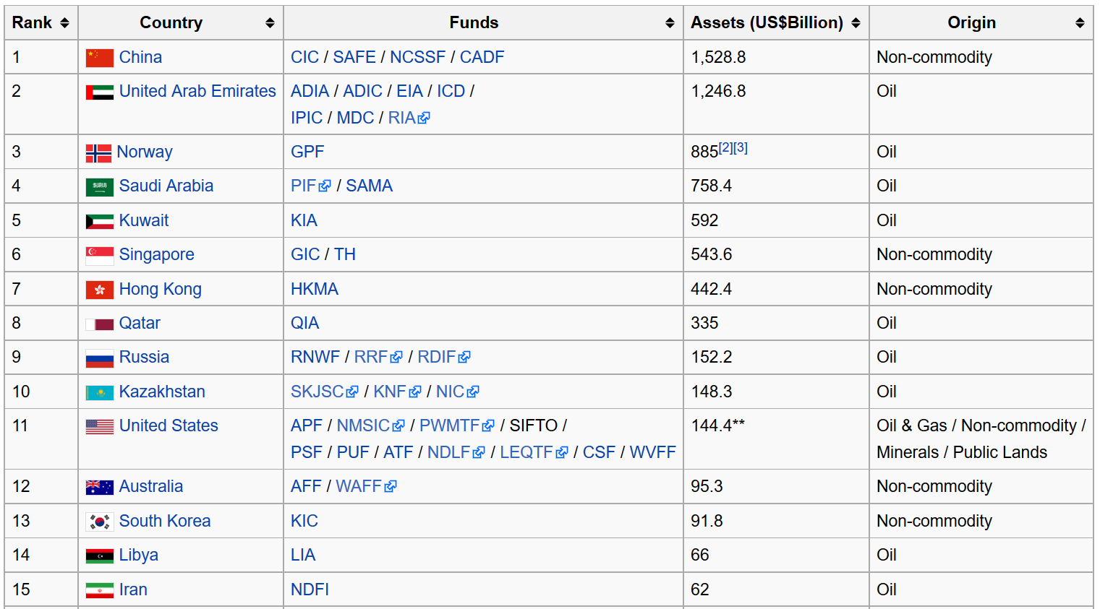Open the China country link
The image size is (1100, 609).
(x=140, y=57)
